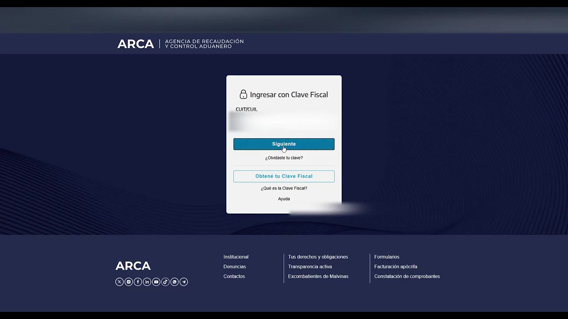This screenshot has width=568, height=319.
Task: Open ARCA's LinkedIn icon in footer
Action: point(147,282)
